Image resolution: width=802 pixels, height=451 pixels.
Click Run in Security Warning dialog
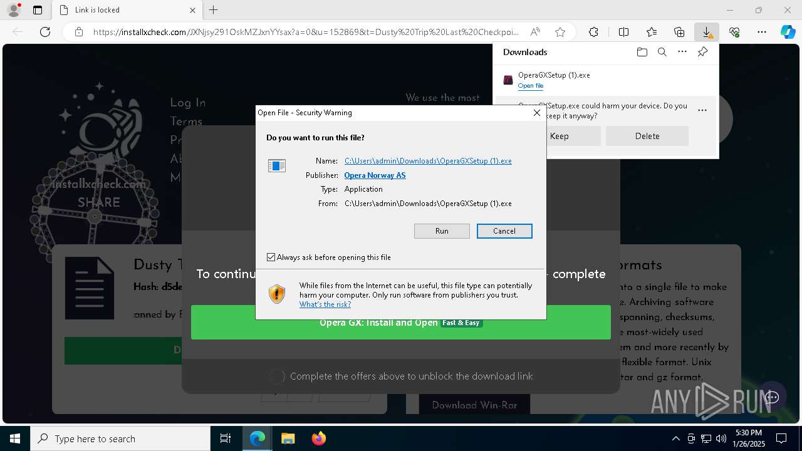click(x=442, y=231)
